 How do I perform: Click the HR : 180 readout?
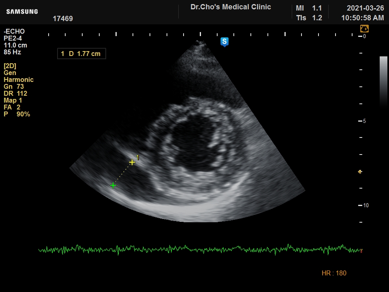click(334, 273)
